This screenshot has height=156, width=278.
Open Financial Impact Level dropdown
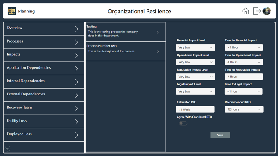[195, 47]
